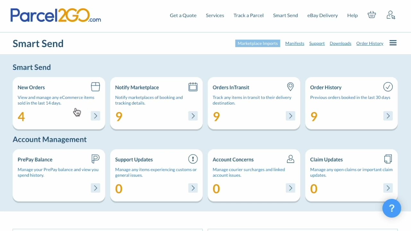This screenshot has height=231, width=411.
Task: Click the New Orders card title
Action: [31, 87]
